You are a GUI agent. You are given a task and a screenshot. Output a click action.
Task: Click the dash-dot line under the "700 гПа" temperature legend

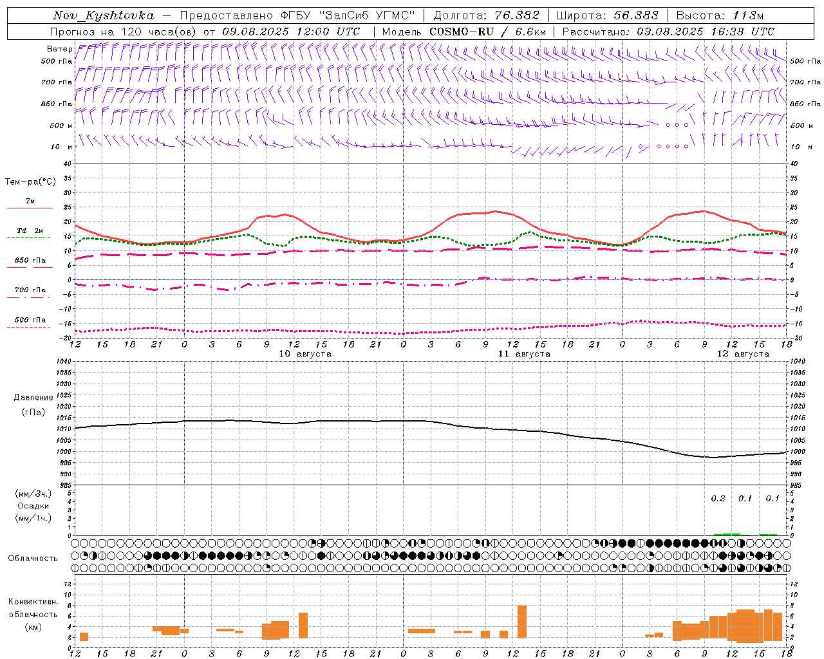(x=29, y=298)
